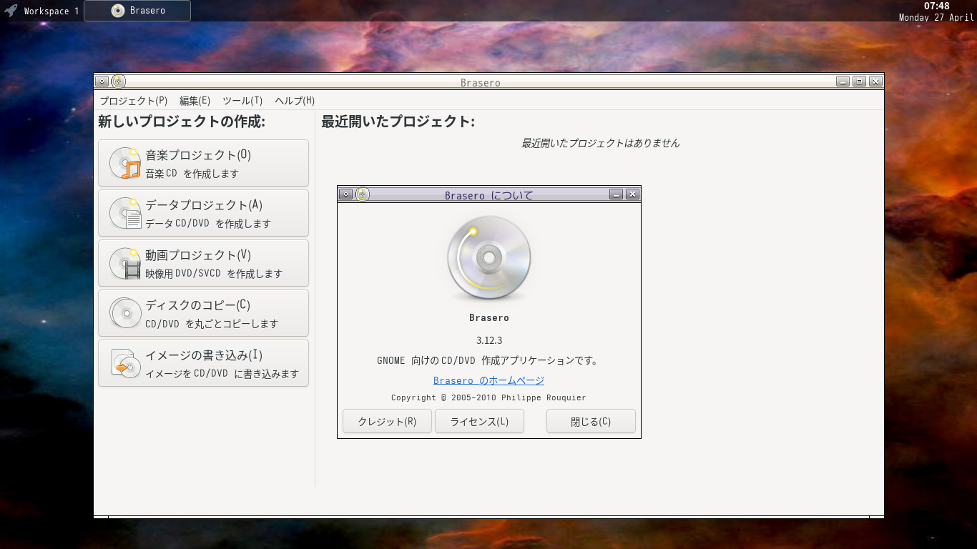Viewport: 977px width, 549px height.
Task: Minimize the Brasero について dialog
Action: [x=617, y=194]
